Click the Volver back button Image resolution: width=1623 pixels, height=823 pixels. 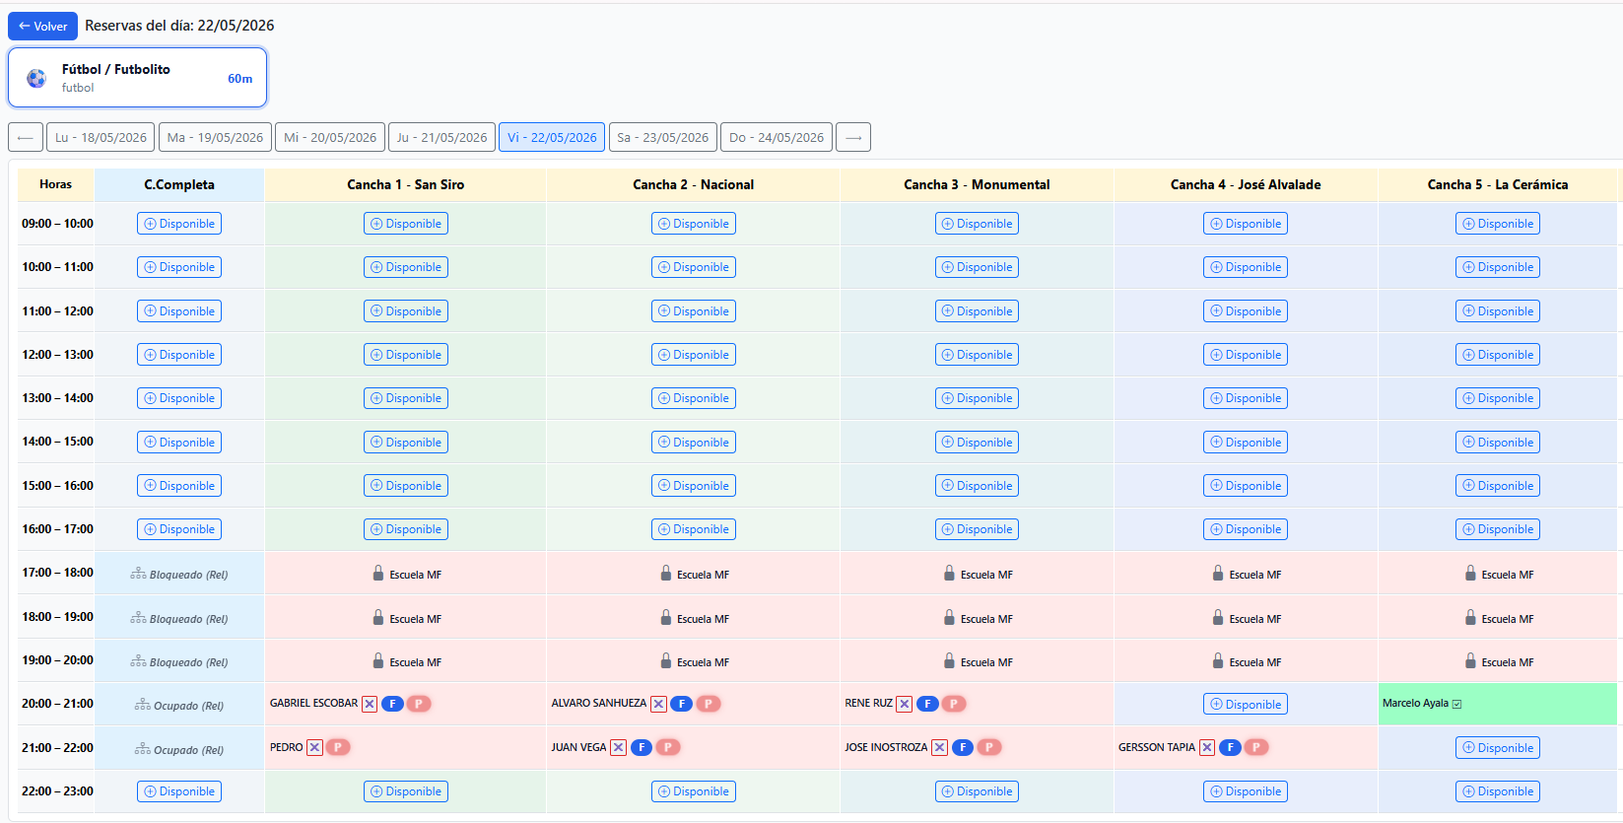[x=42, y=26]
